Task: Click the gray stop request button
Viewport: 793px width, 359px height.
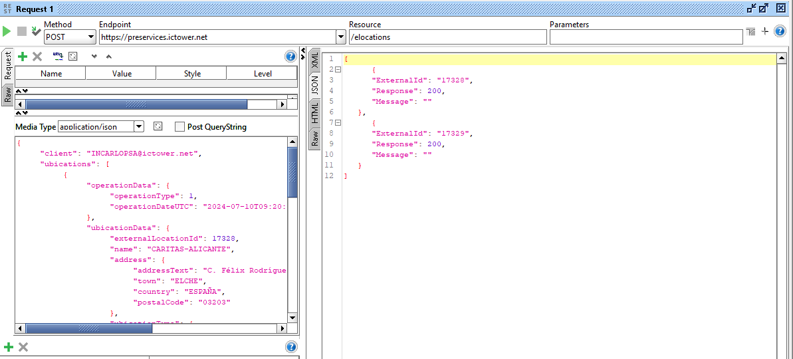Action: (x=21, y=31)
